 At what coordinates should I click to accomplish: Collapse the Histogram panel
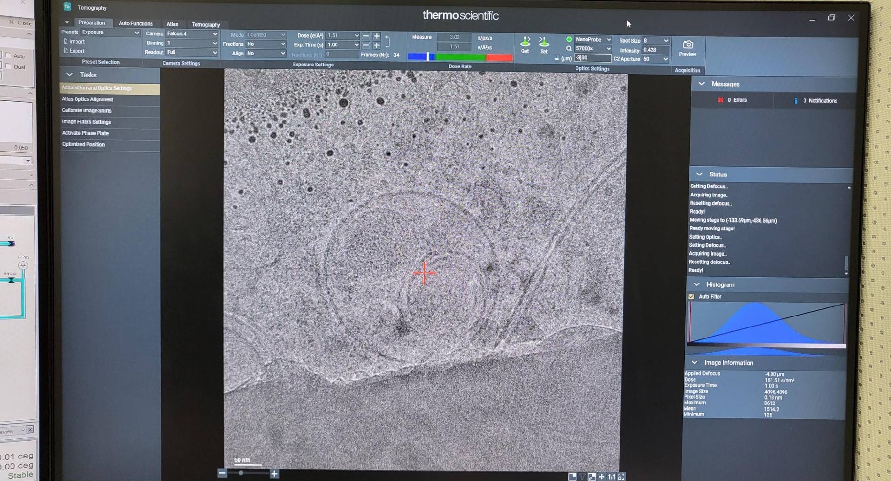pos(696,284)
